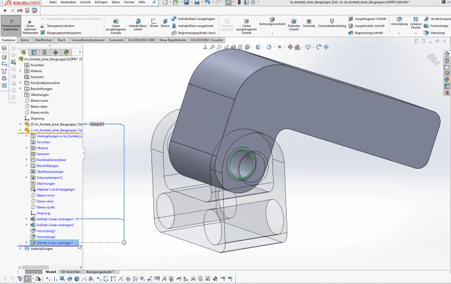Switch to DisplayManager tab icon
Screen dimensions: 451x284
pos(66,52)
